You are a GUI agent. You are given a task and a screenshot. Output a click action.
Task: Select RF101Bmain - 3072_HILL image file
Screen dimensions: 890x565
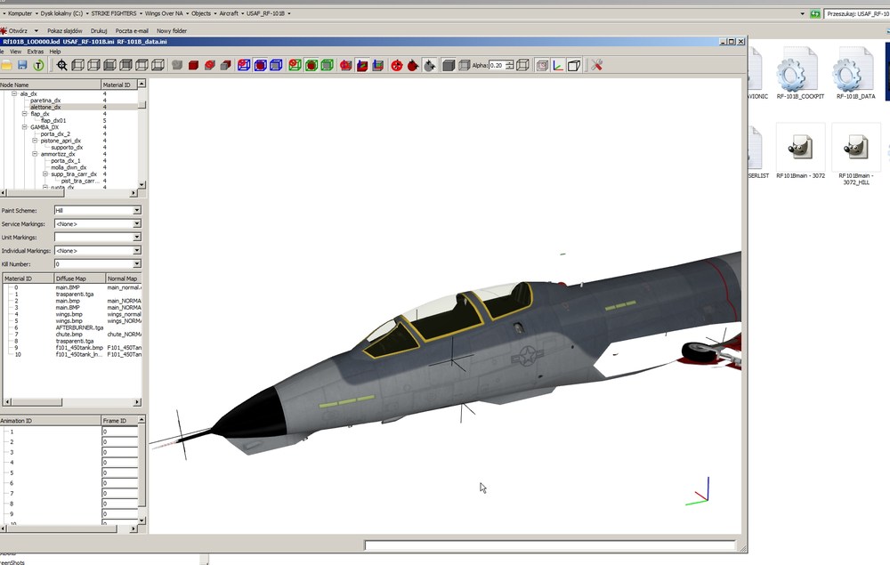tap(855, 154)
